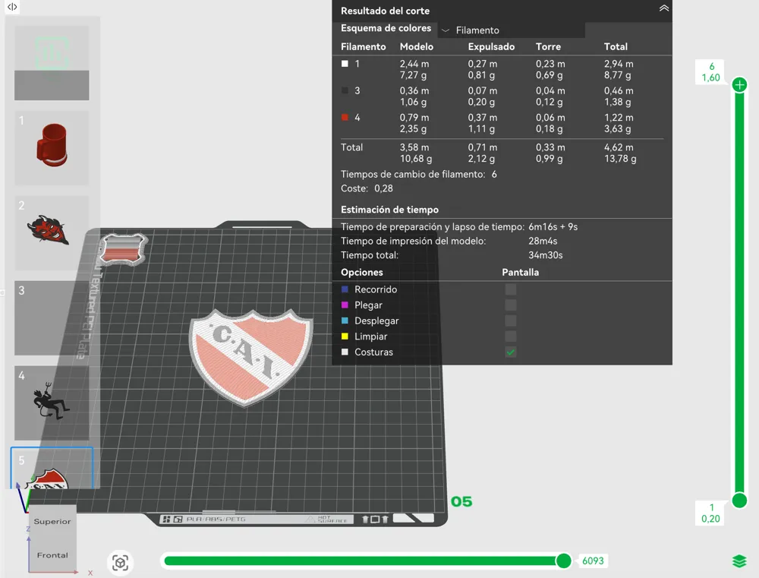
Task: Click the bottom layer label 1 / 0,20
Action: [711, 513]
